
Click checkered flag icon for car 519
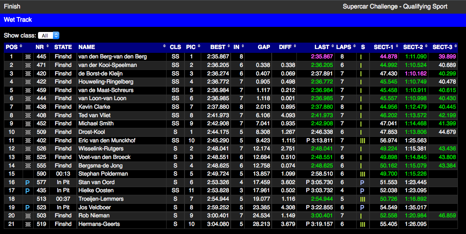tap(28, 224)
